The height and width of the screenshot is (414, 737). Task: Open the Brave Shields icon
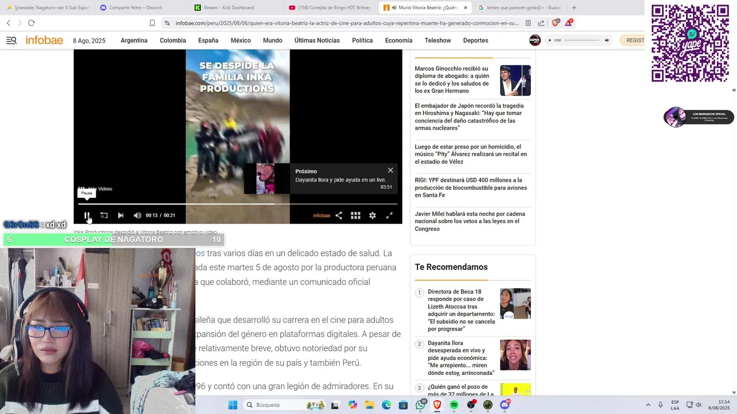coord(556,23)
